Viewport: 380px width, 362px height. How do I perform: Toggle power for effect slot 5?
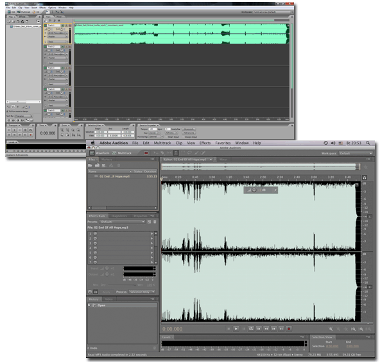[95, 252]
